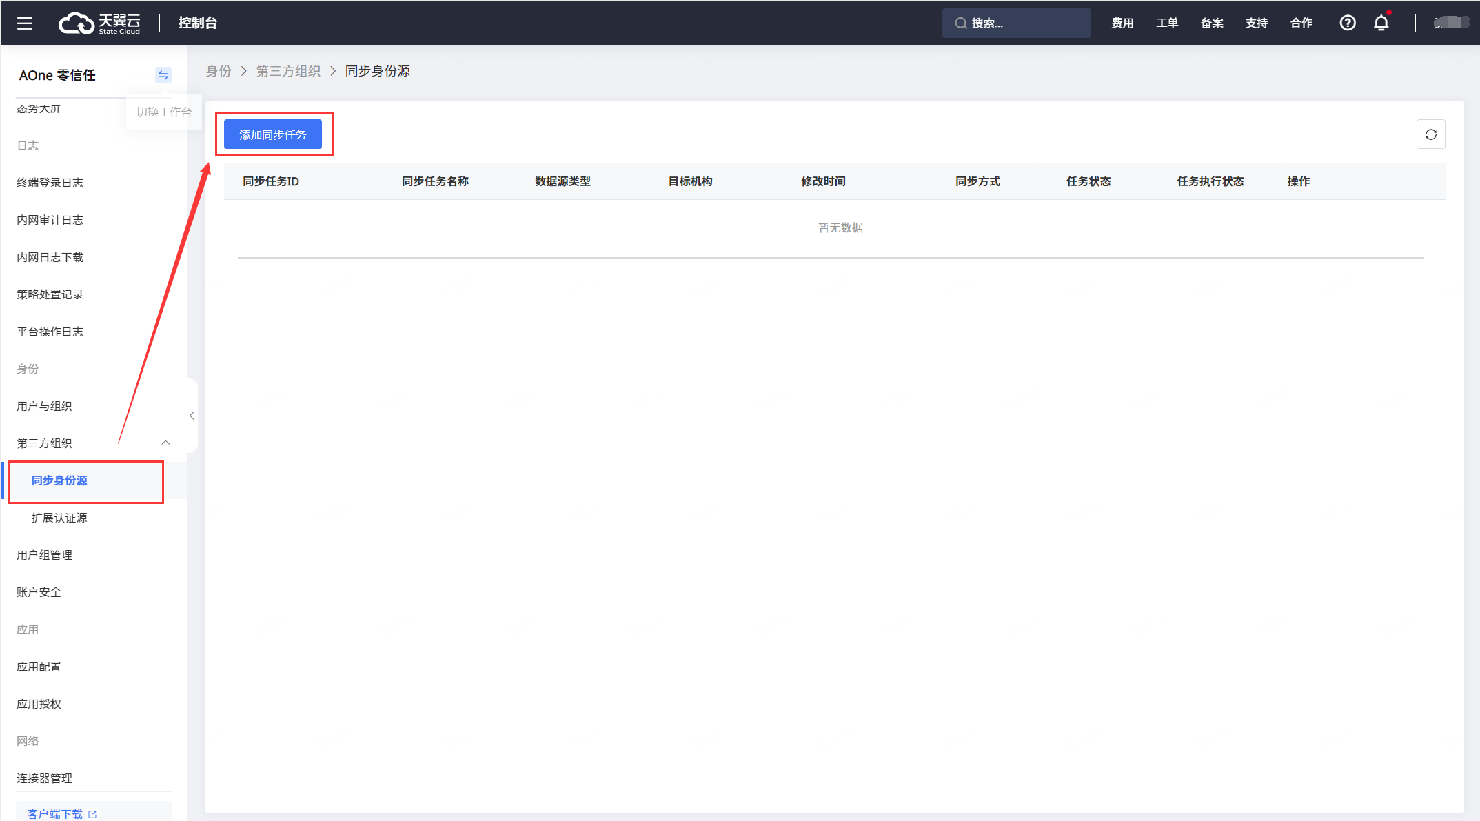Open the 工单 top menu
The image size is (1480, 821).
point(1167,23)
